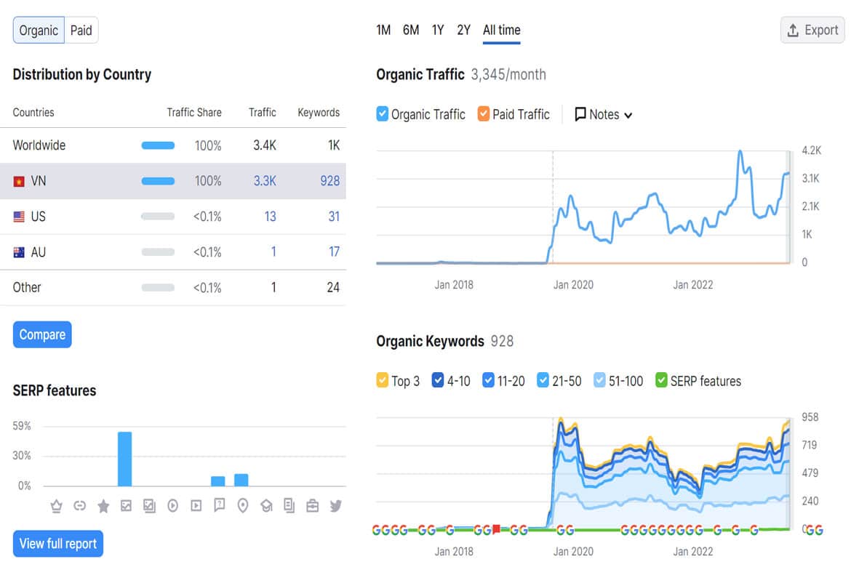Toggle the 21-50 positions checkbox

[x=543, y=380]
